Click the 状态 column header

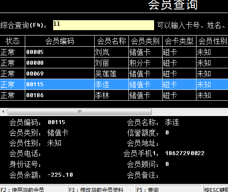(x=13, y=41)
